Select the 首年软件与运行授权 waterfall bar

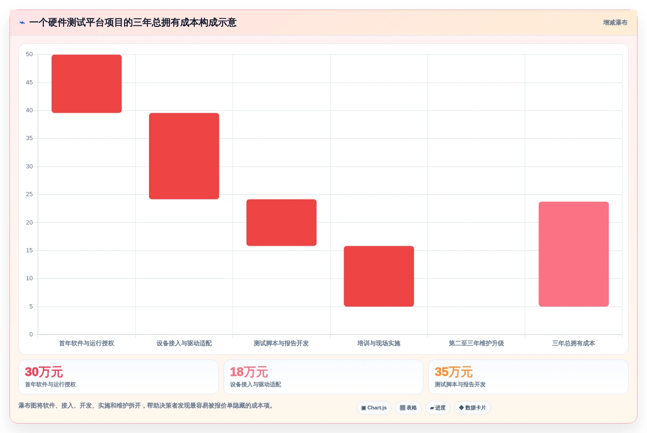coord(87,83)
